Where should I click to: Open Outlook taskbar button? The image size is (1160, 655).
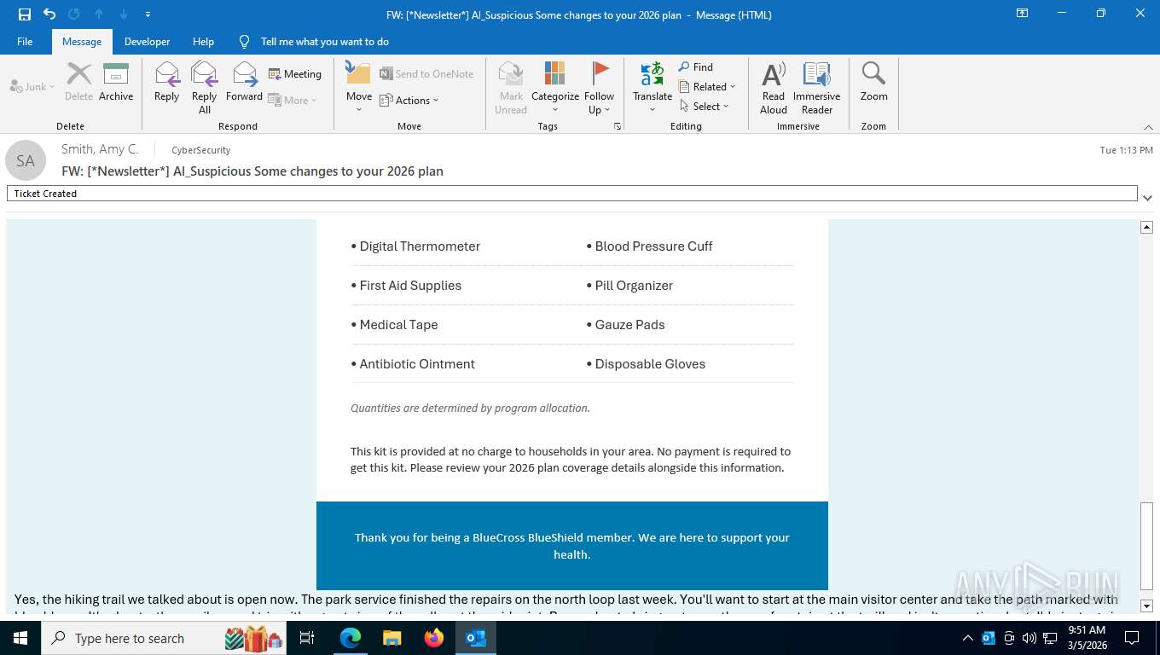[x=476, y=638]
